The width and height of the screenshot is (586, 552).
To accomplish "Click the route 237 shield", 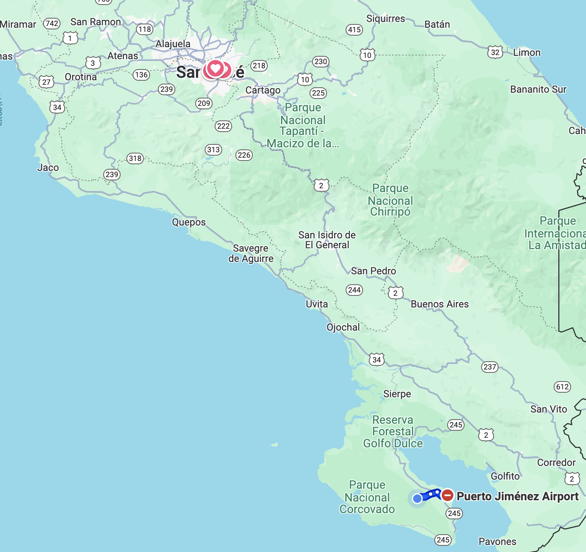I will [x=490, y=367].
